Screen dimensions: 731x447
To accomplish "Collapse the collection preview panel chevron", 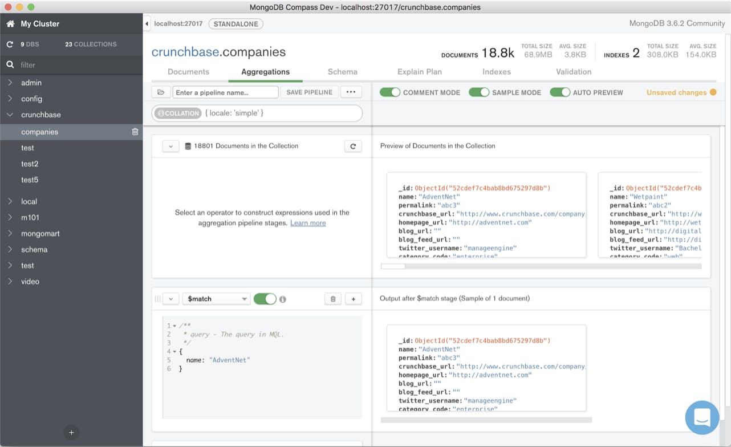I will pyautogui.click(x=170, y=147).
